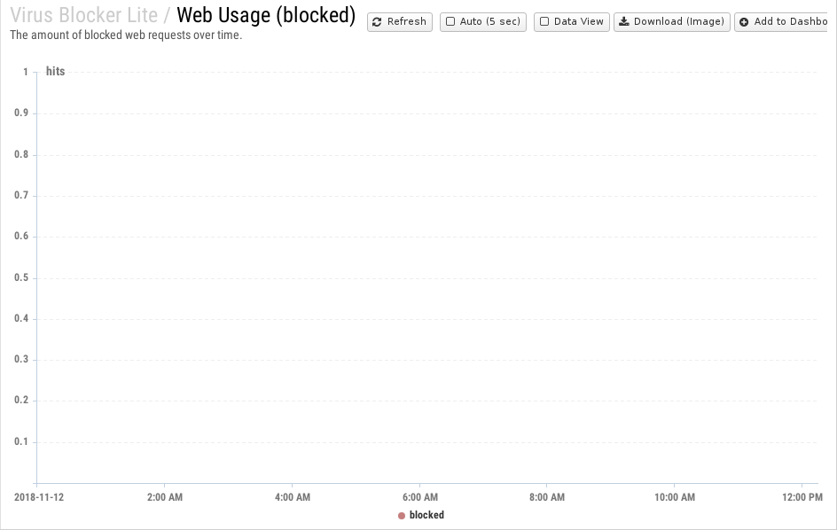The width and height of the screenshot is (837, 530).
Task: Click the Refresh button
Action: pos(399,22)
